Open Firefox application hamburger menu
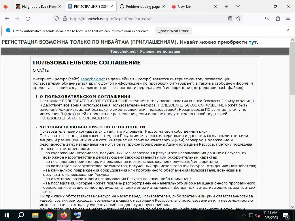The height and width of the screenshot is (221, 295). [x=288, y=18]
